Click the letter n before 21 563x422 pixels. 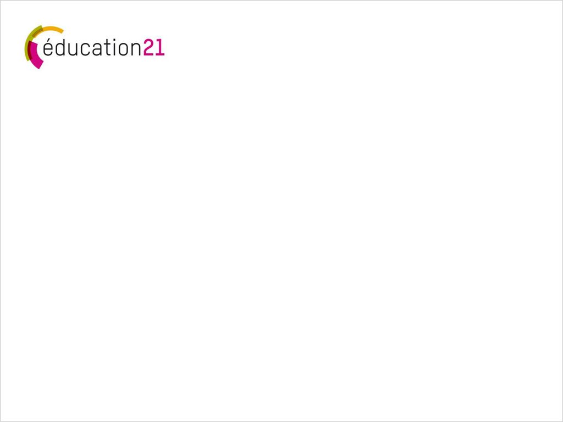pyautogui.click(x=136, y=49)
